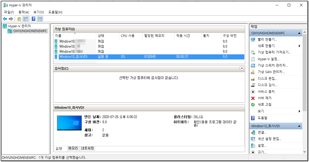Screen dimensions: 309x162
Task: Click the 가상 SAN 관리자 icon
Action: coord(253,72)
